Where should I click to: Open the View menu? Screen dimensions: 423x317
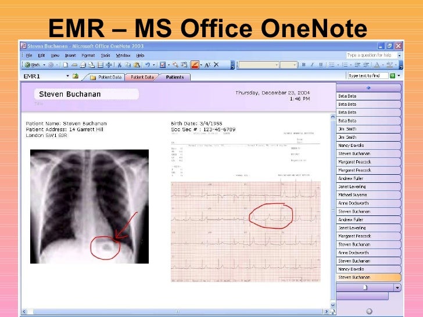55,55
